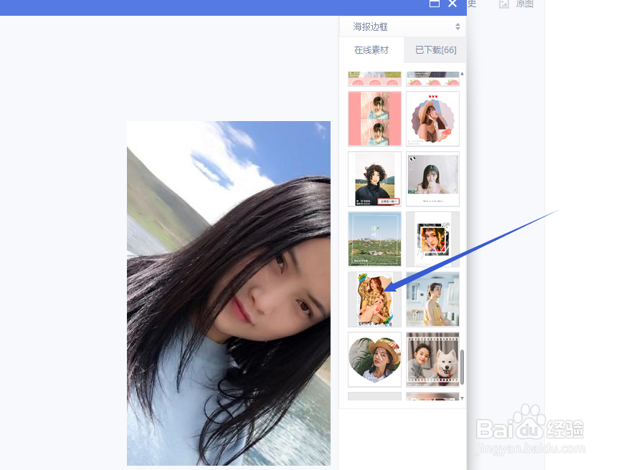The image size is (621, 470).
Task: Select the green meadow landscape poster frame
Action: click(x=374, y=239)
